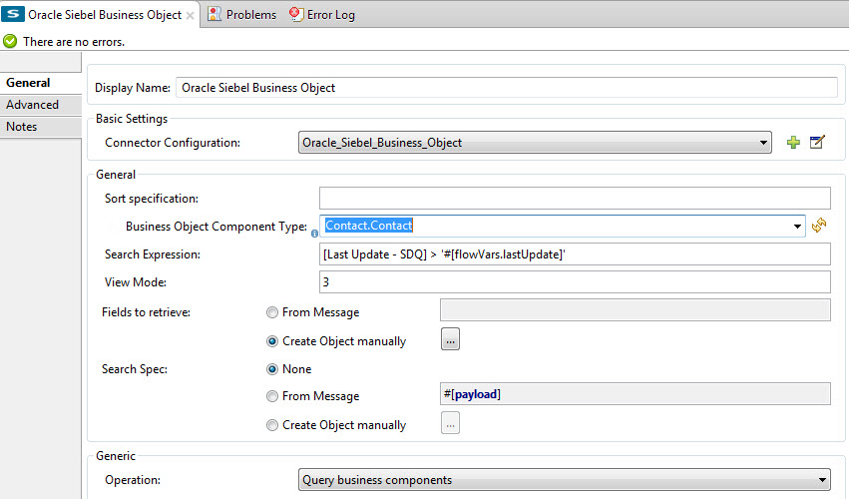Go to the Advanced section
The height and width of the screenshot is (499, 849).
(x=33, y=105)
